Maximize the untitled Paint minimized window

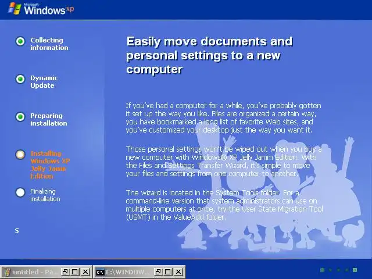pos(75,272)
